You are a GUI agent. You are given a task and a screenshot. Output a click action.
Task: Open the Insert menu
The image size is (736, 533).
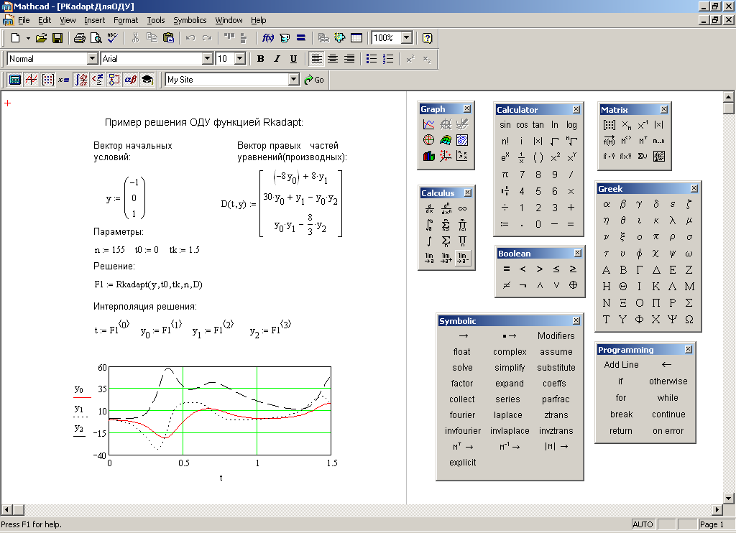coord(94,20)
